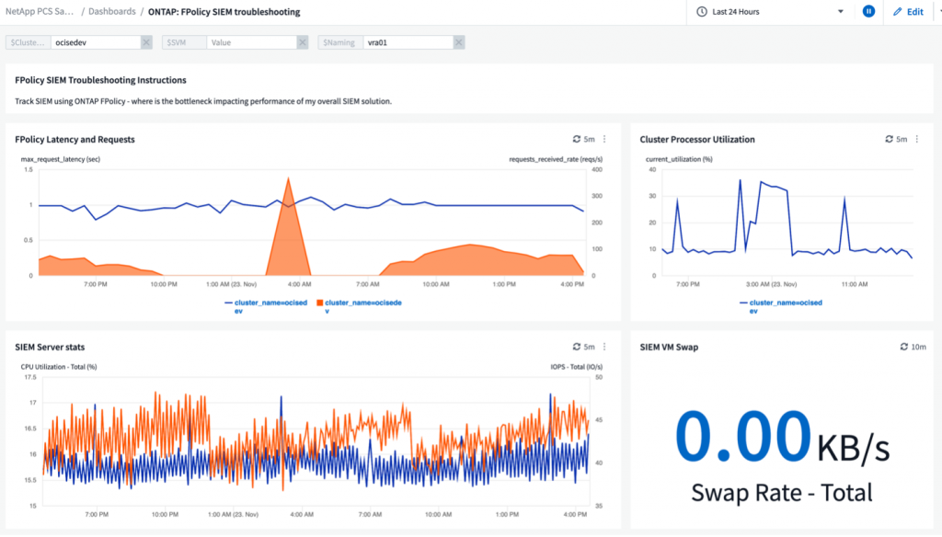
Task: Remove the $Naming filter value vra01
Action: [459, 42]
